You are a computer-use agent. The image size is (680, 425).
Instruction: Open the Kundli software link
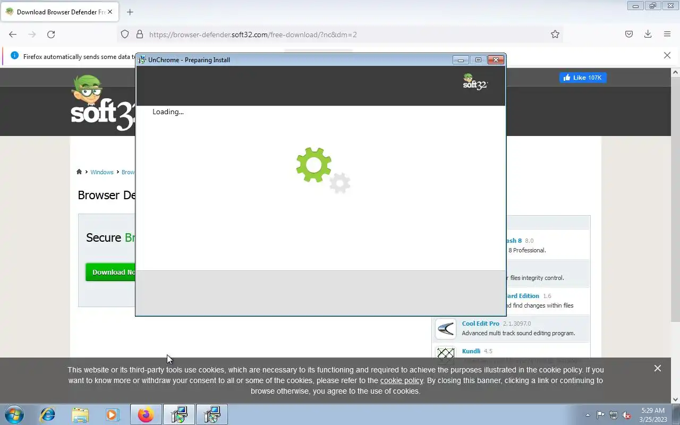tap(471, 351)
